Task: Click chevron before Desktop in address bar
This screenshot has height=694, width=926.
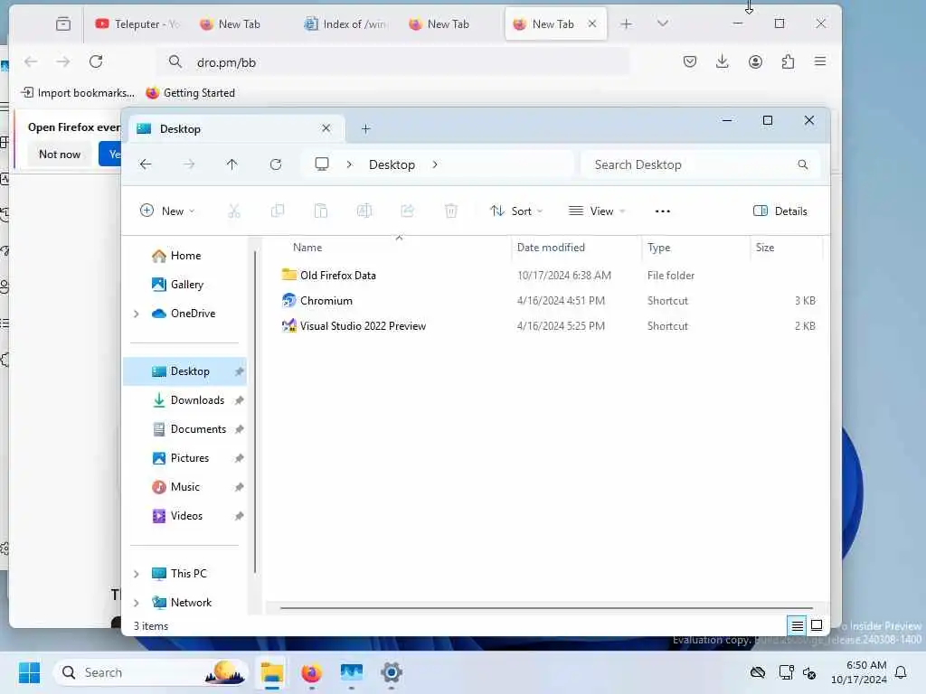Action: click(349, 164)
